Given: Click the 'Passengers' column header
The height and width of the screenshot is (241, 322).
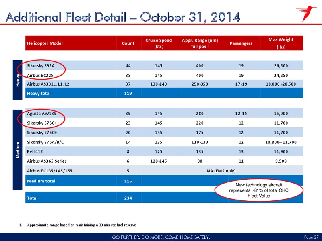Looking at the screenshot, I should coord(241,43).
